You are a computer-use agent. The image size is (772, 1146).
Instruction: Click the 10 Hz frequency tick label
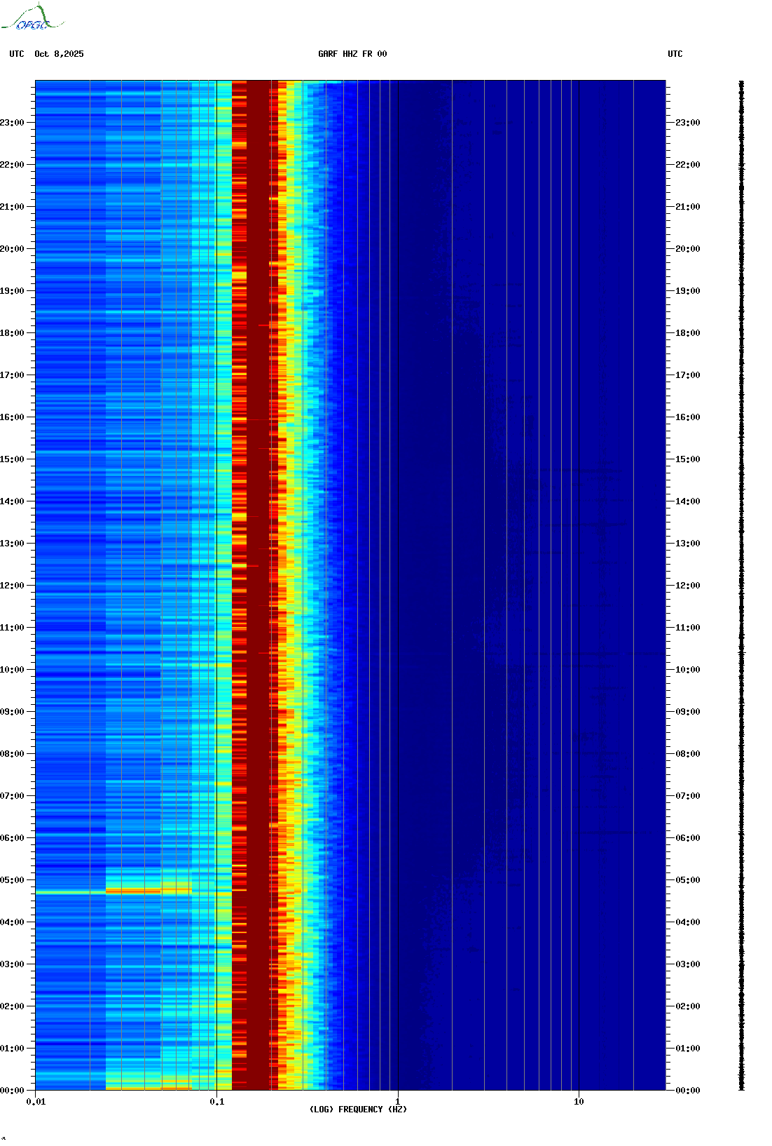[579, 1101]
